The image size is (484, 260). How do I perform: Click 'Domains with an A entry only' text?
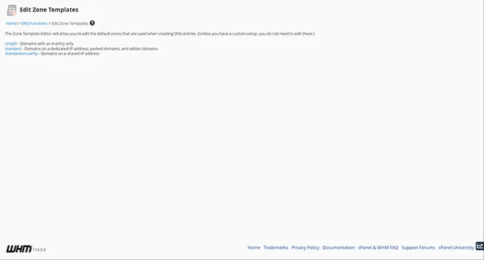point(47,44)
